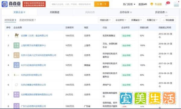Image resolution: width=181 pixels, height=109 pixels.
Task: Click tan logo in table row 3
Action: coord(17,55)
